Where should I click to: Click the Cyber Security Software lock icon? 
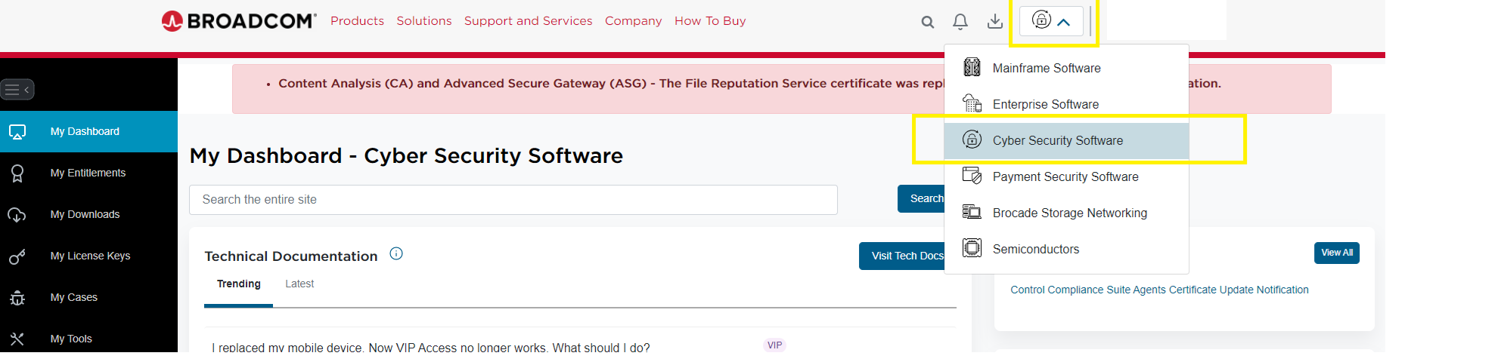(972, 140)
